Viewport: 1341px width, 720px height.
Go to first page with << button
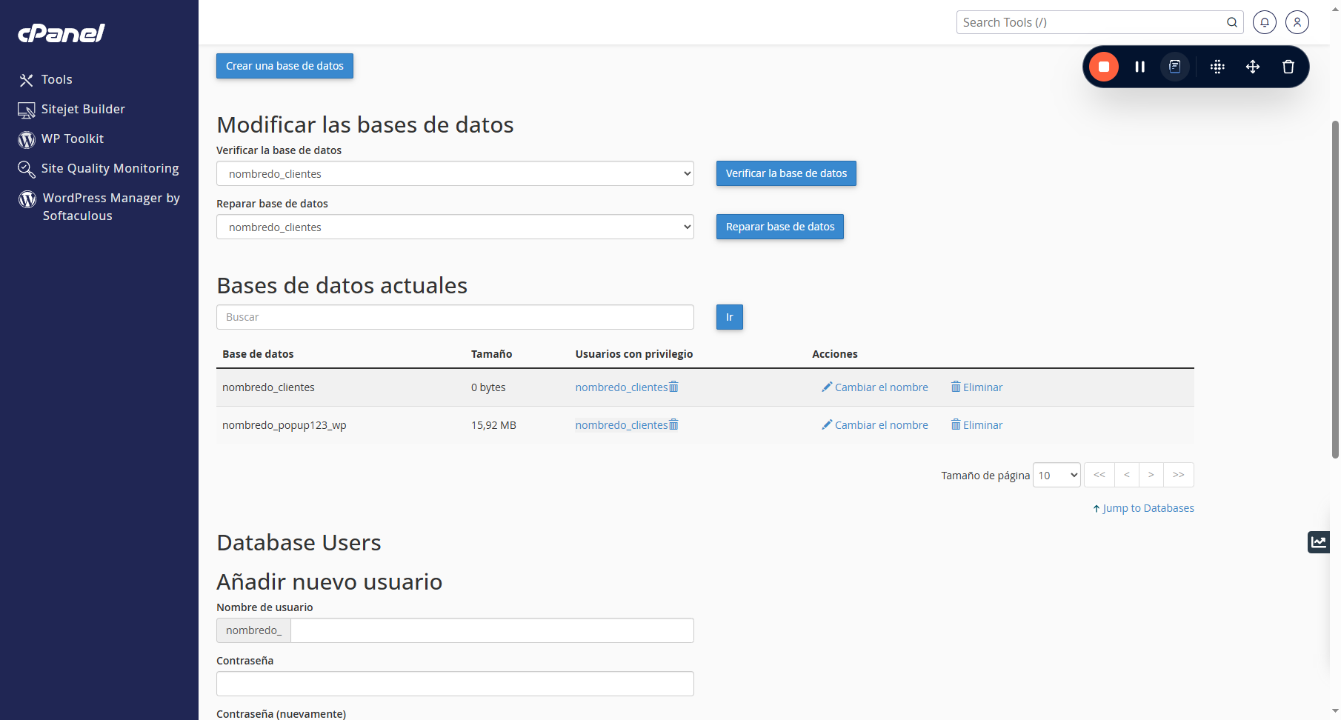(x=1099, y=475)
